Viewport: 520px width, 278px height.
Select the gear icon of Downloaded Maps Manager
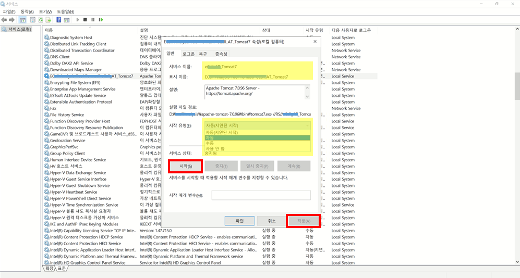pos(47,70)
